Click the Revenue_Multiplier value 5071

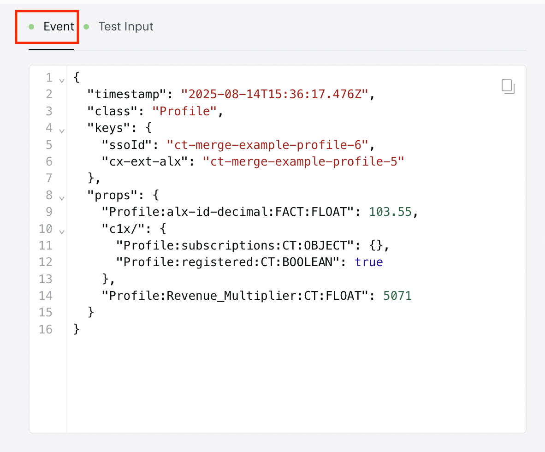pyautogui.click(x=397, y=296)
